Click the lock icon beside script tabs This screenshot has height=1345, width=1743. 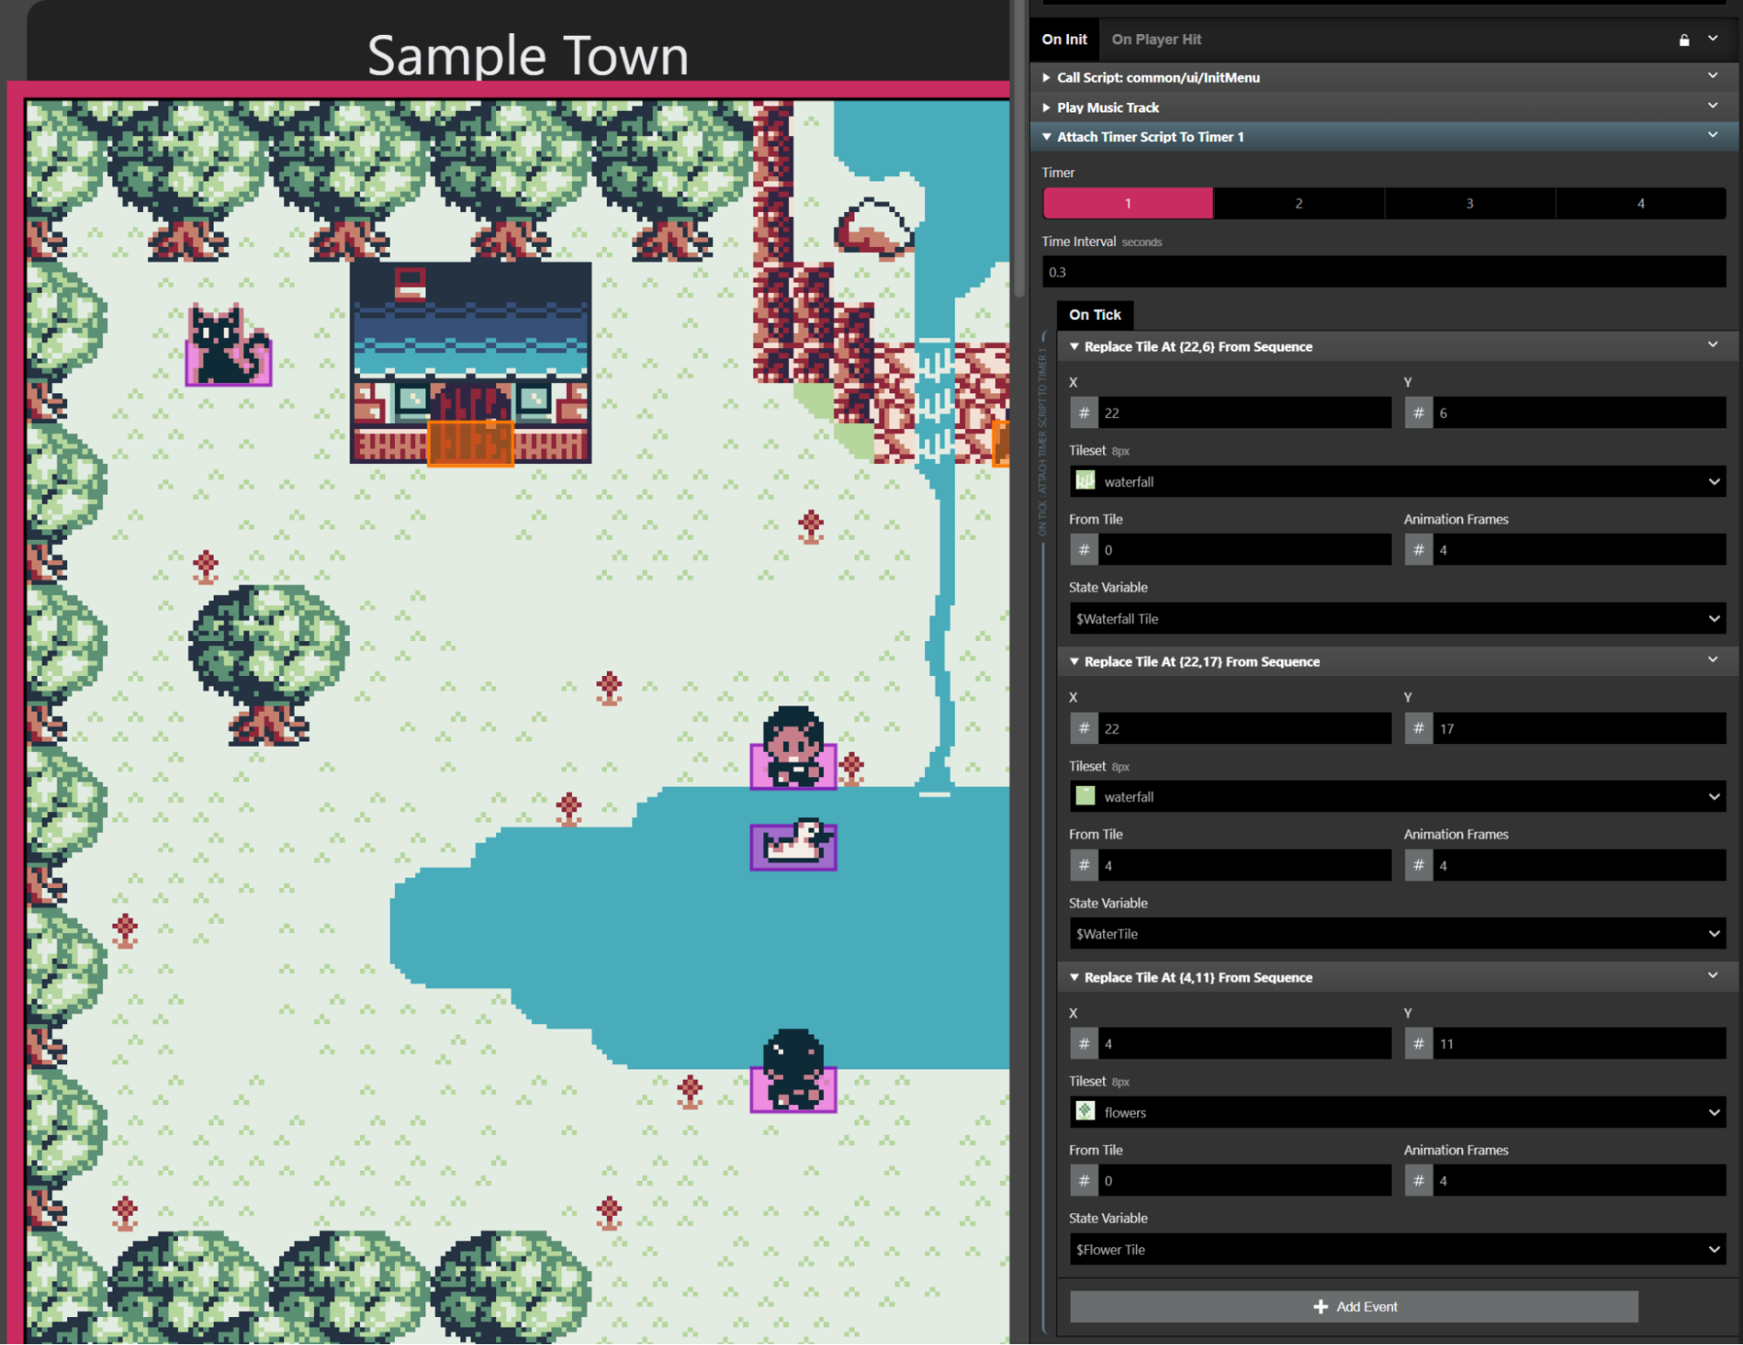[x=1684, y=40]
